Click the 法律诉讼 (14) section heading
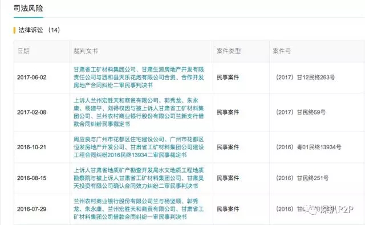This screenshot has width=365, height=225. (x=39, y=30)
